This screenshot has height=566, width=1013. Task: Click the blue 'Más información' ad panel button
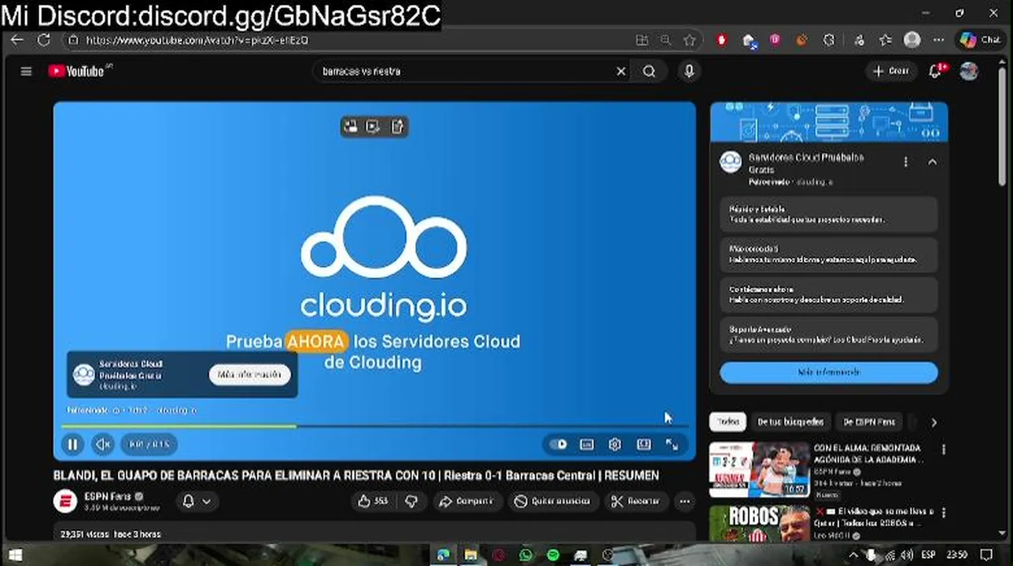tap(829, 373)
